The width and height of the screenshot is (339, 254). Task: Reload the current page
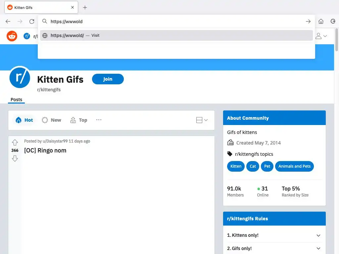click(x=32, y=21)
